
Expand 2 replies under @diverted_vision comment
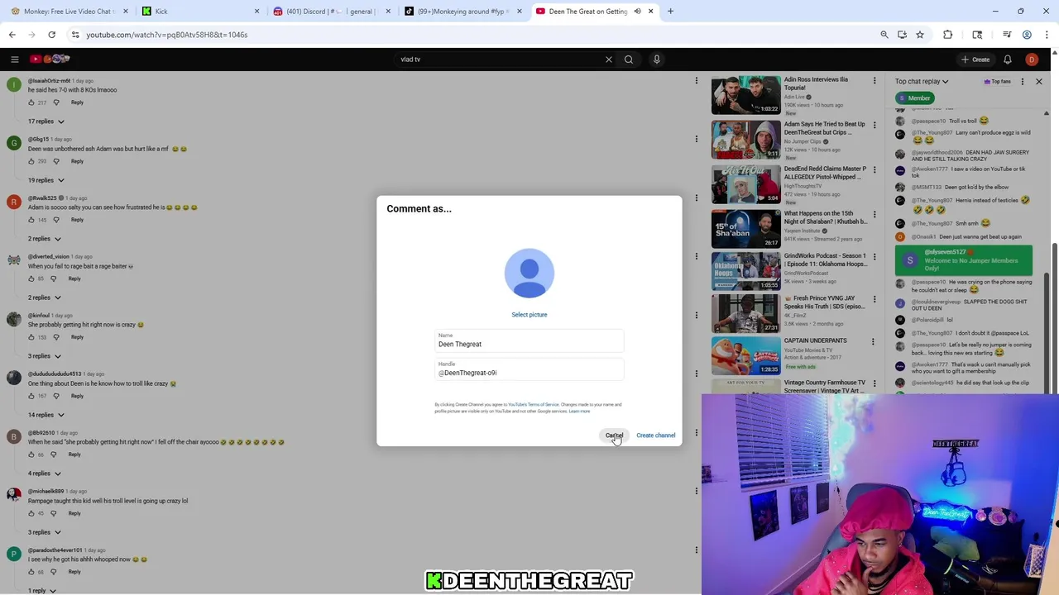coord(44,297)
